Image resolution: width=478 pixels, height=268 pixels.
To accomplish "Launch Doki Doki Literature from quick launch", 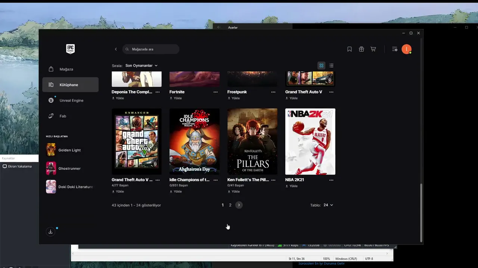I will [69, 187].
